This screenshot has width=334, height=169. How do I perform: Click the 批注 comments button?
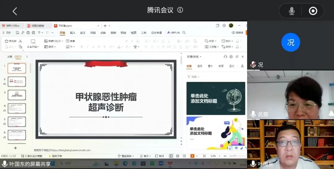tap(160, 156)
